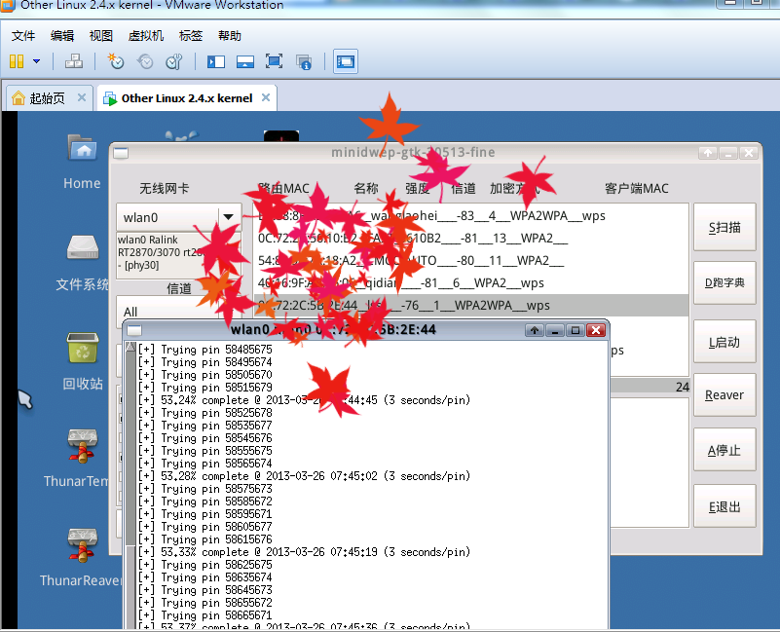Open the power options dropdown arrow
The height and width of the screenshot is (632, 780).
(x=36, y=61)
